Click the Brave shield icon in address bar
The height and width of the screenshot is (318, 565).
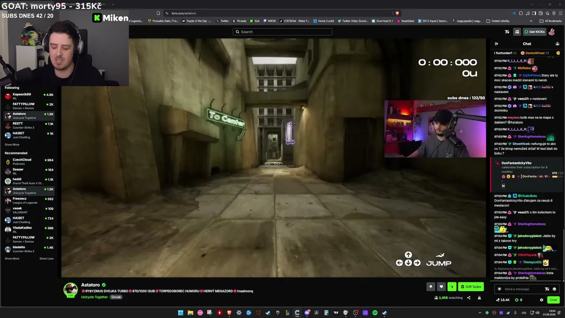point(397,13)
